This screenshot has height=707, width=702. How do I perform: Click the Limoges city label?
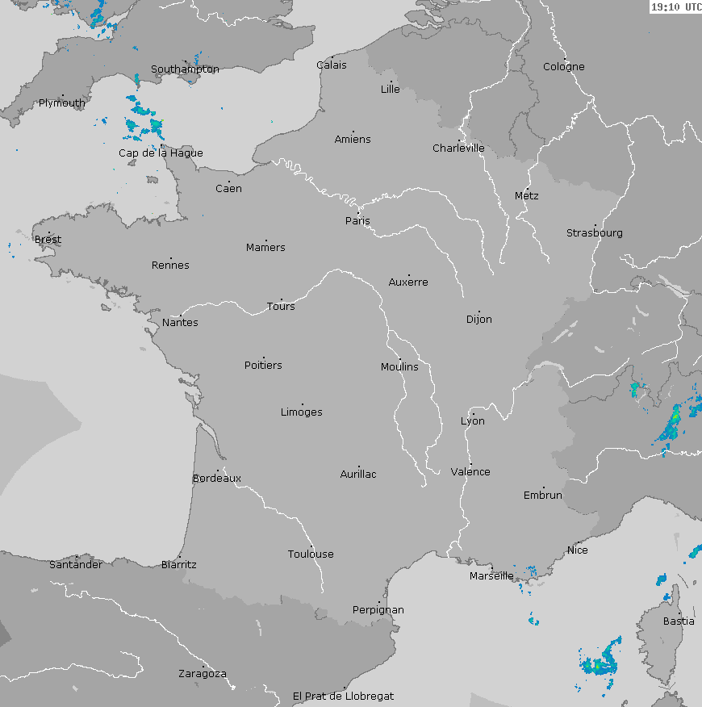pyautogui.click(x=301, y=412)
